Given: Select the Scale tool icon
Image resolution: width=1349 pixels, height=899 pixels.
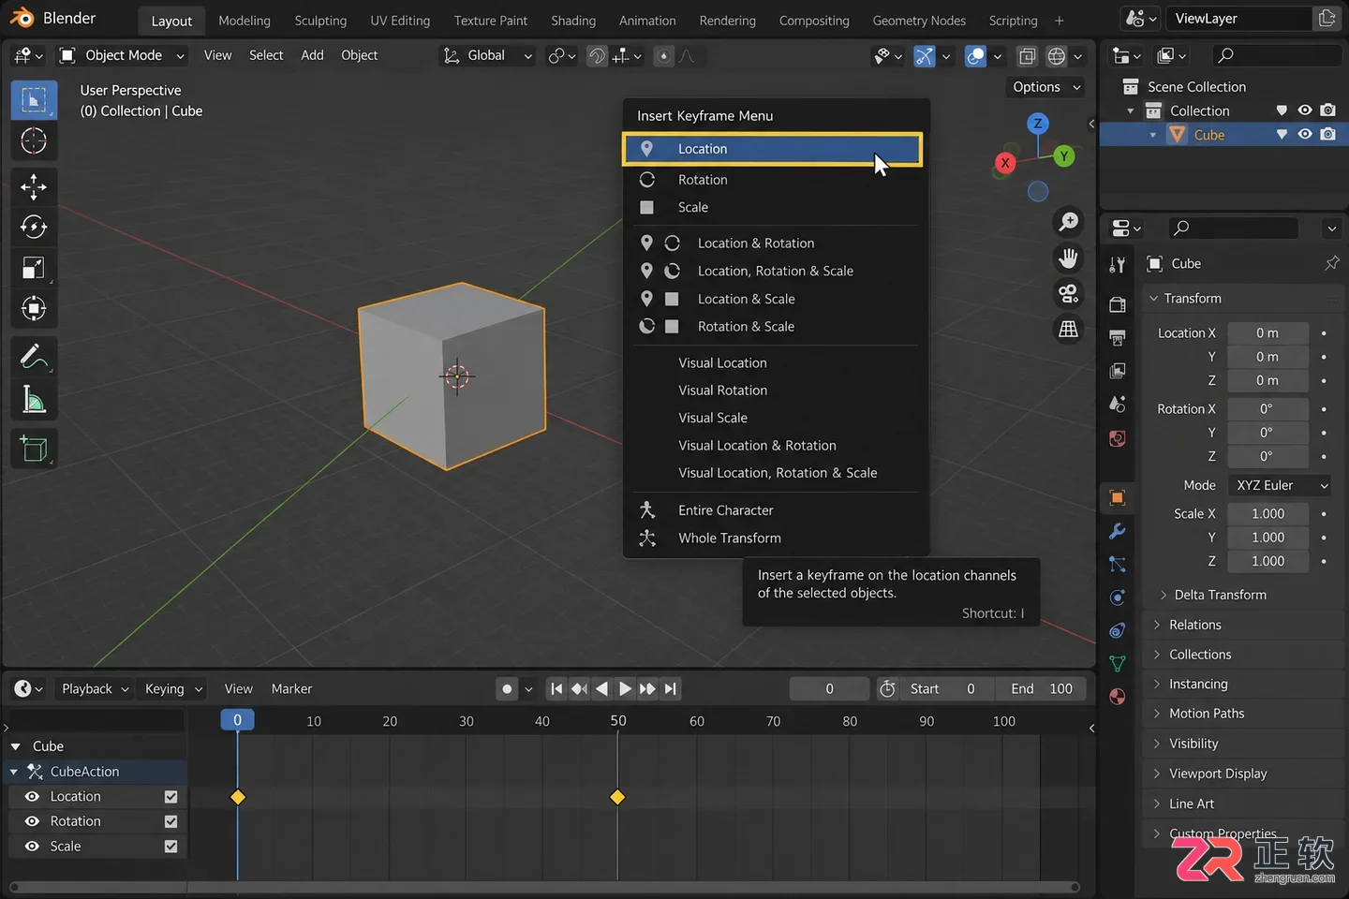Looking at the screenshot, I should [x=34, y=268].
